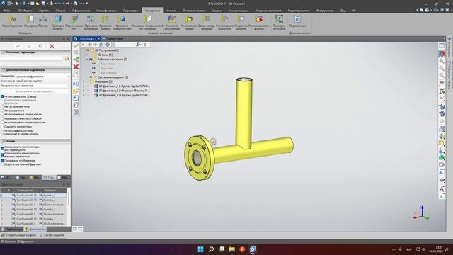Viewport: 453px width, 255px height.
Task: Enable 'Как отдельные тела' checkbox
Action: tap(2, 106)
